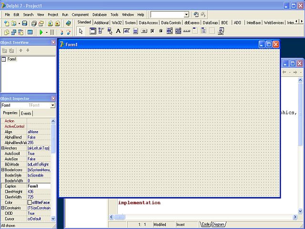Choose the arrow pointer selection tool
This screenshot has width=305, height=229.
tap(81, 31)
